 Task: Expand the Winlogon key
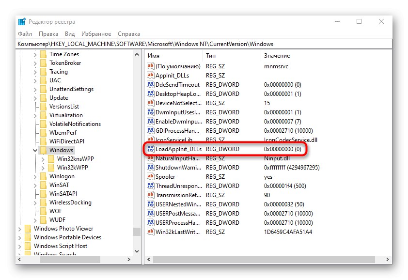coord(35,177)
